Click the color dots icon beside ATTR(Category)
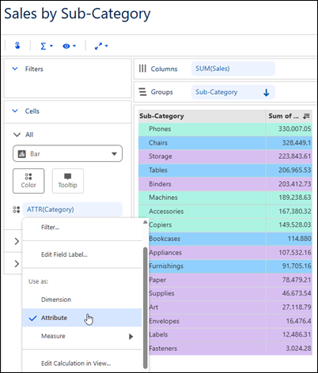The image size is (318, 373). point(17,209)
